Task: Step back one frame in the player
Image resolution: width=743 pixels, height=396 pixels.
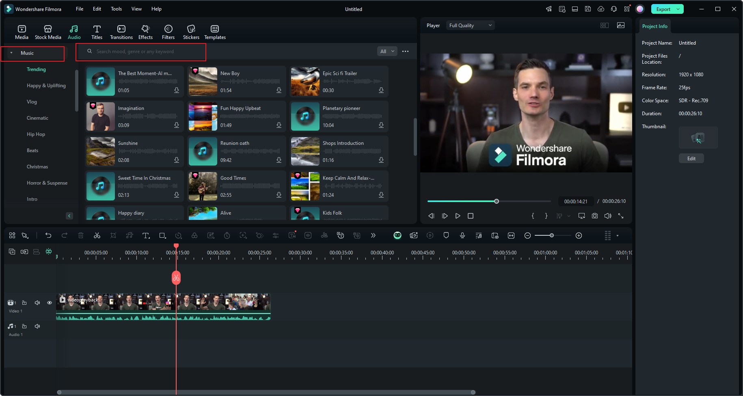Action: pyautogui.click(x=431, y=216)
